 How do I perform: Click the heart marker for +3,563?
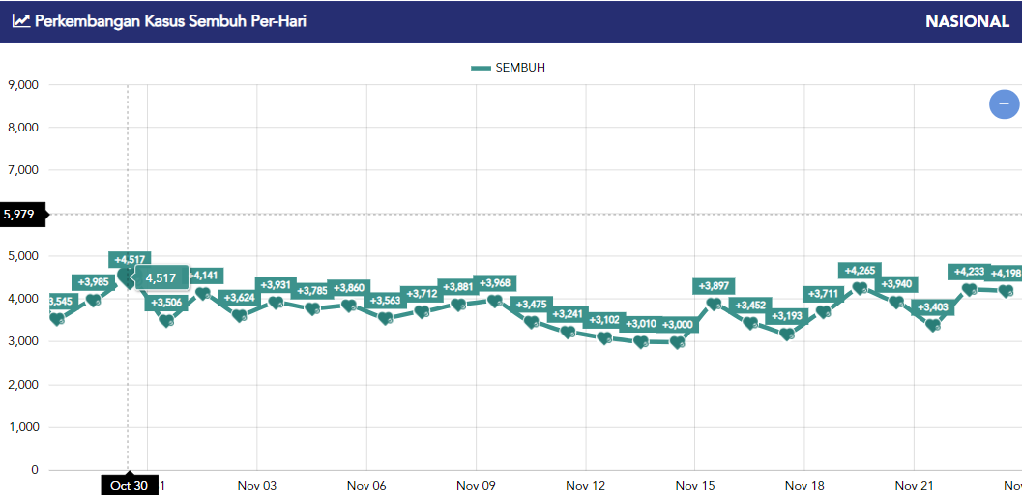(x=385, y=318)
